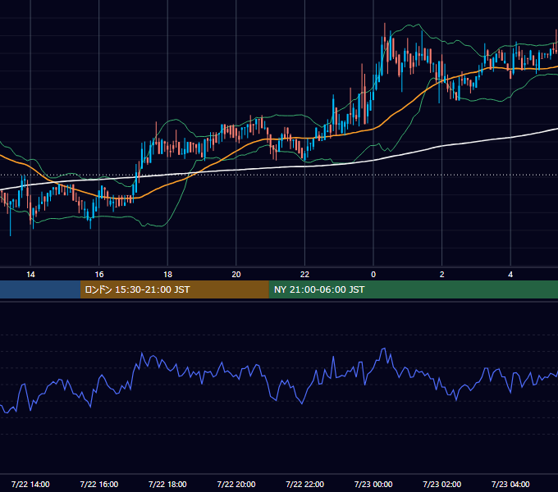Image resolution: width=558 pixels, height=492 pixels.
Task: Click the 7/23 04:00 time label
Action: pyautogui.click(x=510, y=484)
